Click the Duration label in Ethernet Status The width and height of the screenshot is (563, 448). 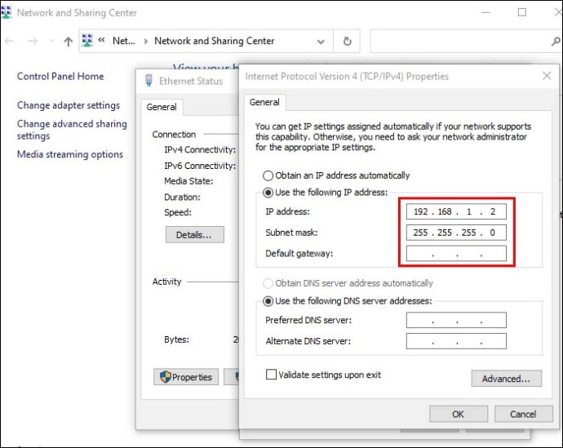pyautogui.click(x=182, y=197)
